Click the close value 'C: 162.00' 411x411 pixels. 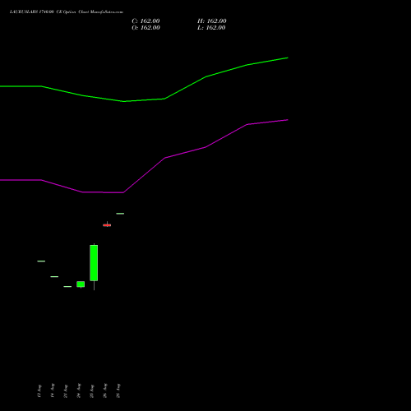145,21
